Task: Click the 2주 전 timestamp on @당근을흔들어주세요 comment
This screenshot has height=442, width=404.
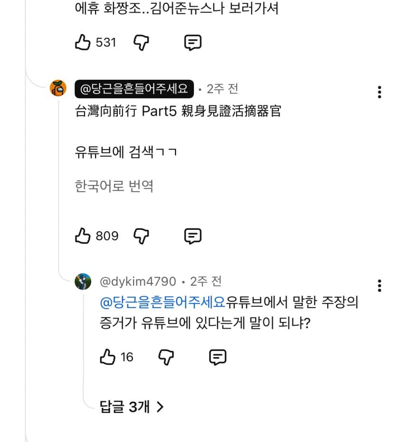Action: coord(222,89)
